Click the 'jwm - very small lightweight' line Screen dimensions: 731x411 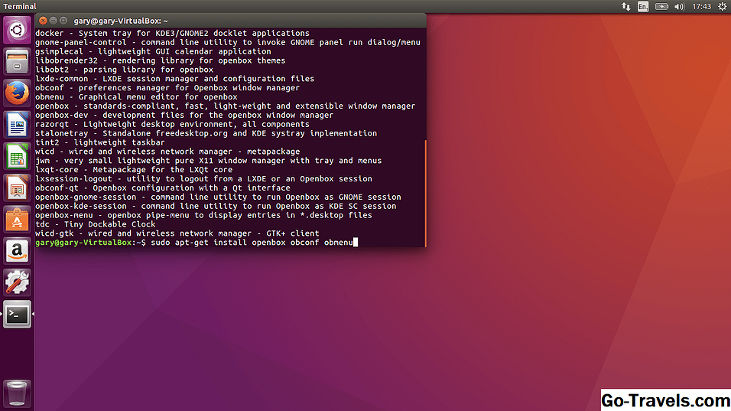pyautogui.click(x=208, y=161)
